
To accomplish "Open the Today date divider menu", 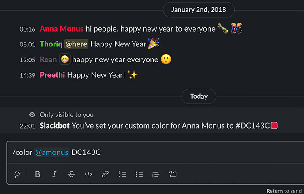I will tap(199, 96).
